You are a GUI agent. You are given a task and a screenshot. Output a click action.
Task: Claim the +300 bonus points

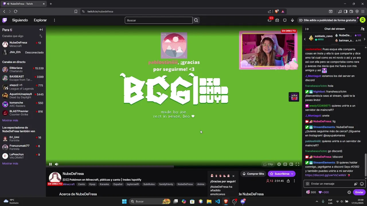tap(324, 192)
